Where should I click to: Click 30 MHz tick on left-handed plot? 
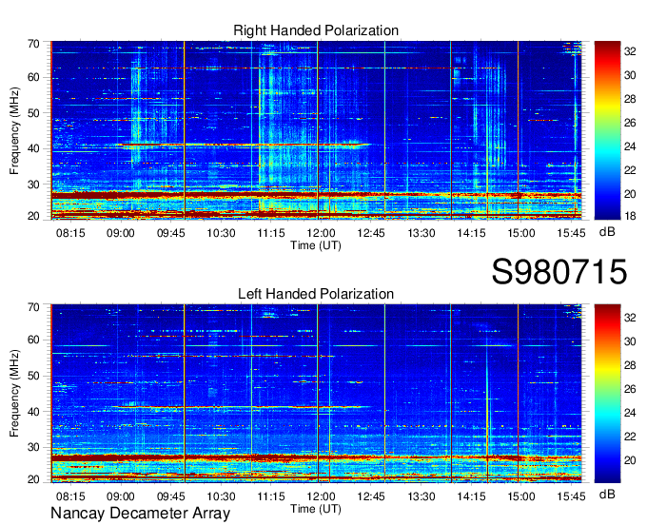click(33, 447)
